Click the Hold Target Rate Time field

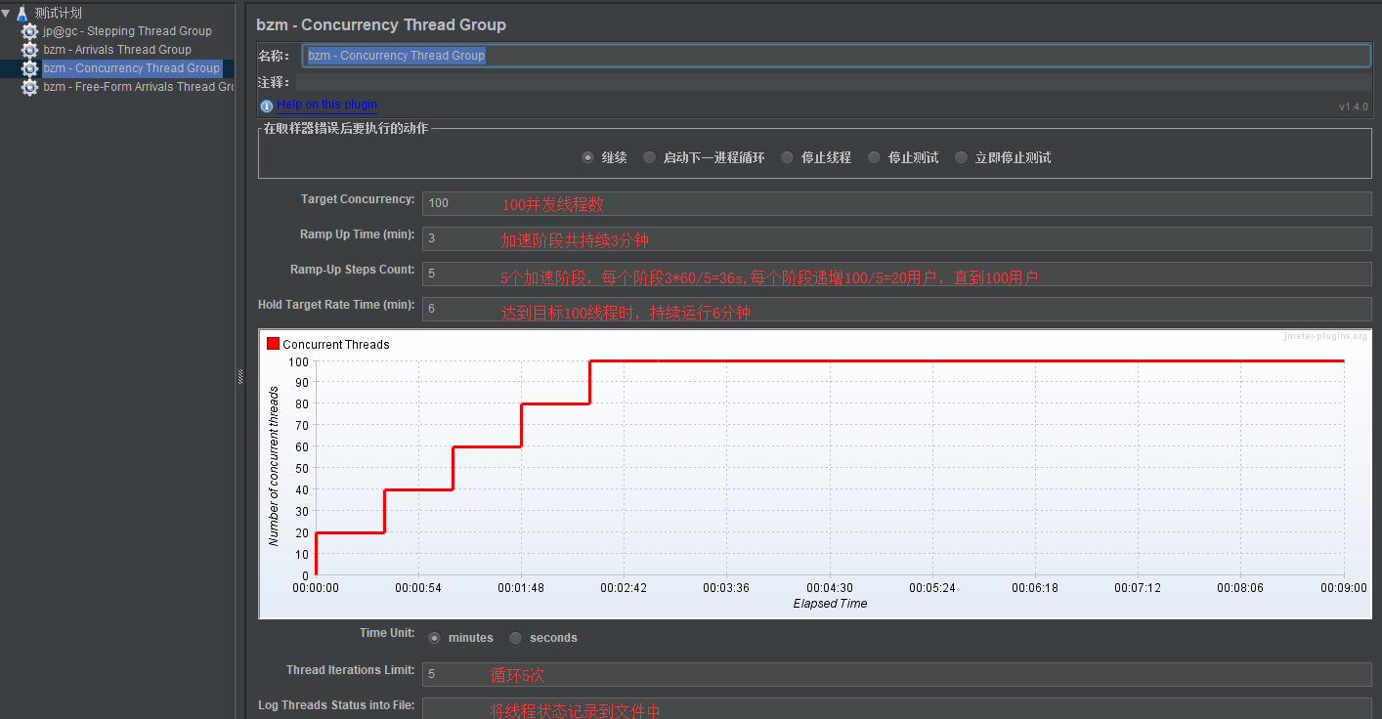point(897,309)
